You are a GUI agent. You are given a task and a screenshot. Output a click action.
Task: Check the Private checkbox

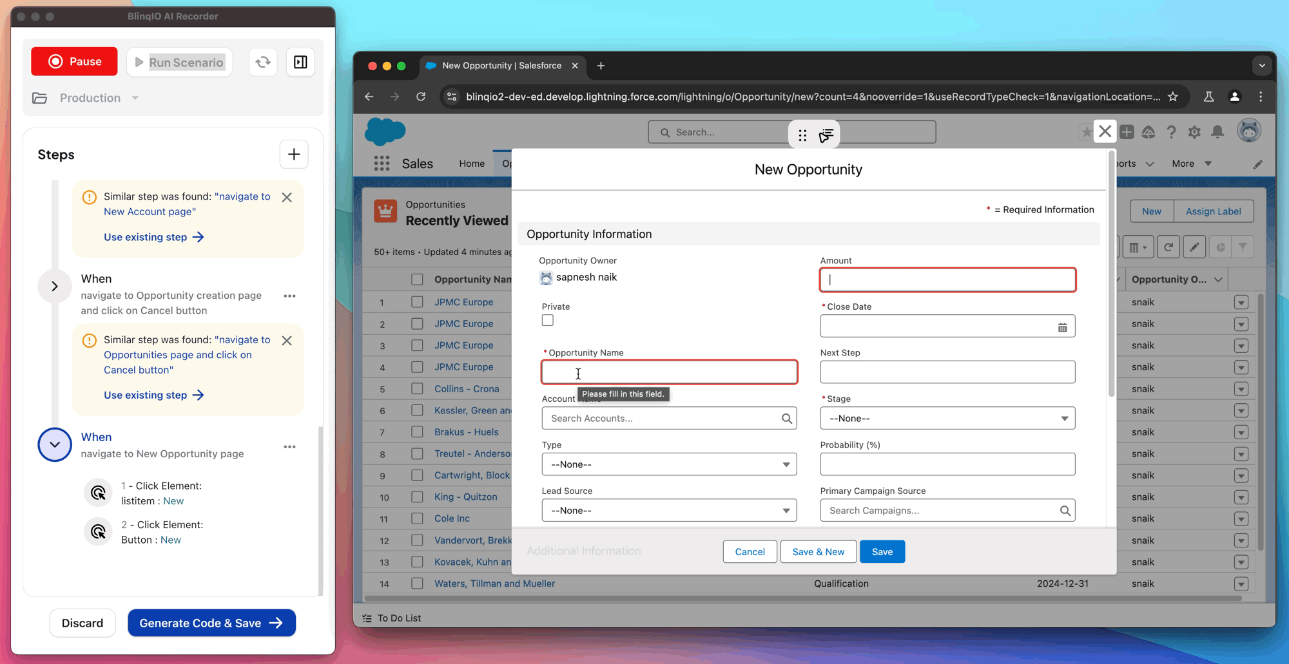(548, 320)
